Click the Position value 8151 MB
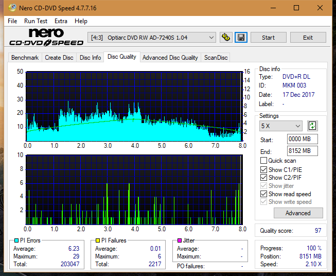Screen dimensions: 336x276 click(310, 256)
